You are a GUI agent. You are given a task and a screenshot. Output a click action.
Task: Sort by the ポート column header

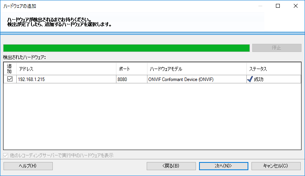[x=132, y=69]
